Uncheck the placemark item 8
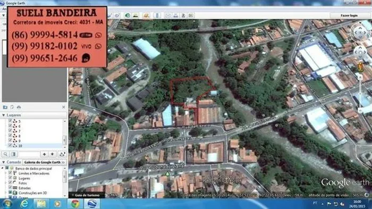This screenshot has height=209, width=372. point(10,136)
